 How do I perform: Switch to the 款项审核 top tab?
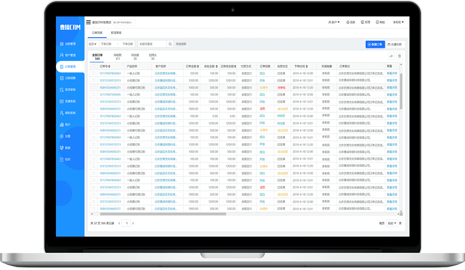tap(116, 33)
